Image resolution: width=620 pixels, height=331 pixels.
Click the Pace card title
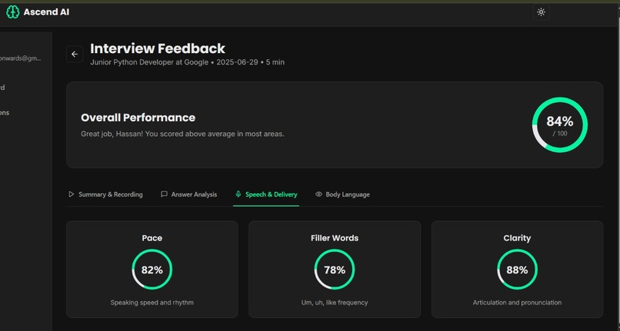pyautogui.click(x=152, y=238)
